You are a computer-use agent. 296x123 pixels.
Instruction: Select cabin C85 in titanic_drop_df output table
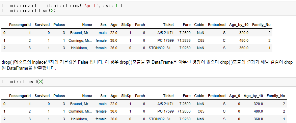(201, 40)
